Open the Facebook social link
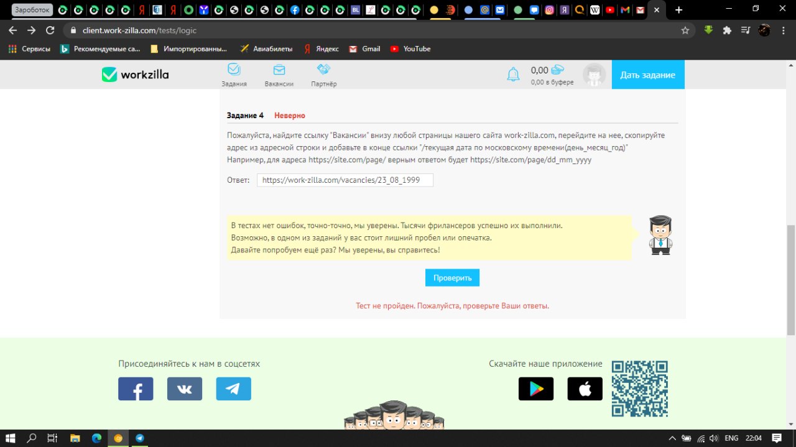The height and width of the screenshot is (447, 796). [136, 389]
